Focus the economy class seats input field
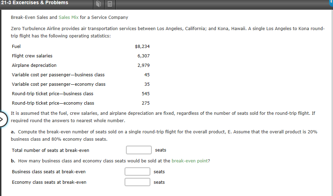 pos(137,182)
